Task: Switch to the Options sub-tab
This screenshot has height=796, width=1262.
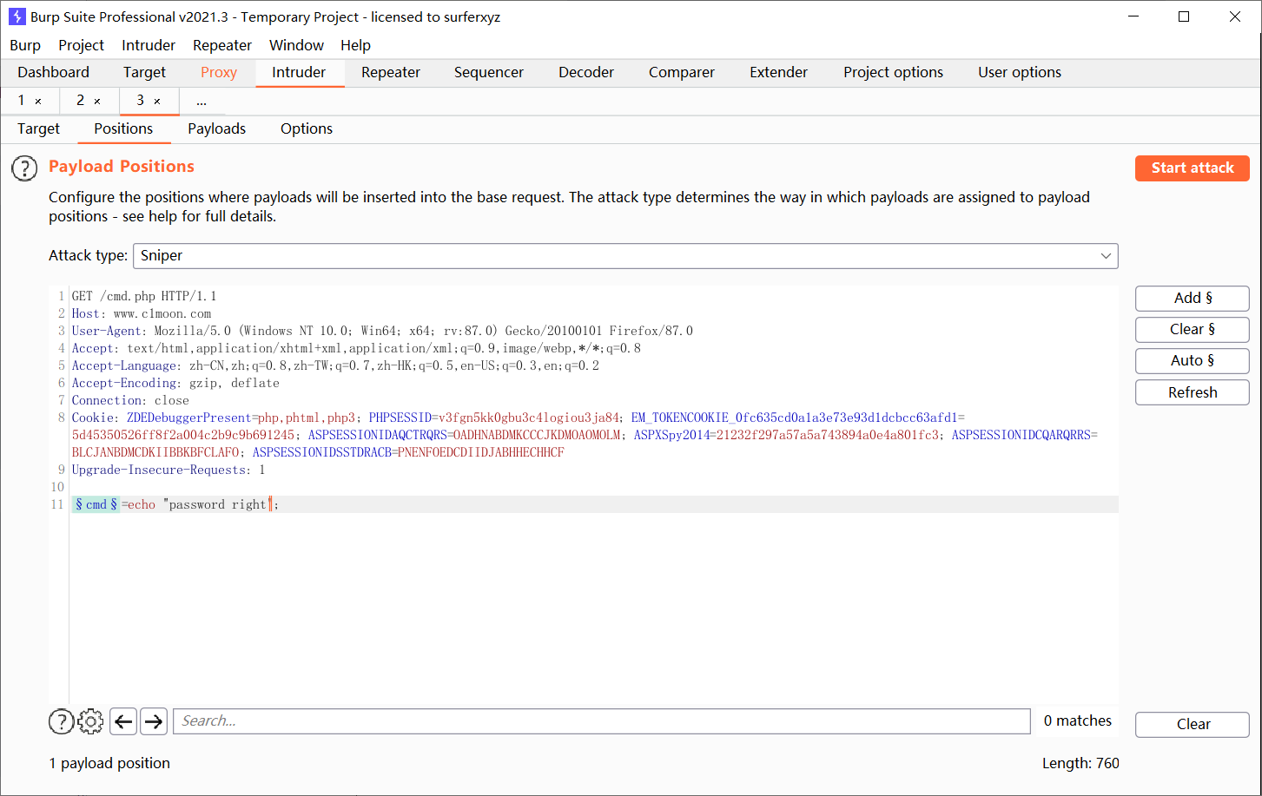Action: pos(307,128)
